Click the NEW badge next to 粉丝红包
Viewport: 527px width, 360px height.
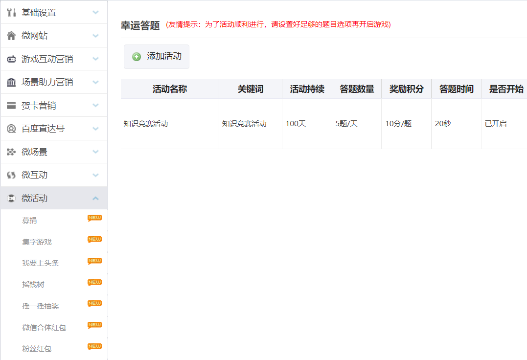94,347
